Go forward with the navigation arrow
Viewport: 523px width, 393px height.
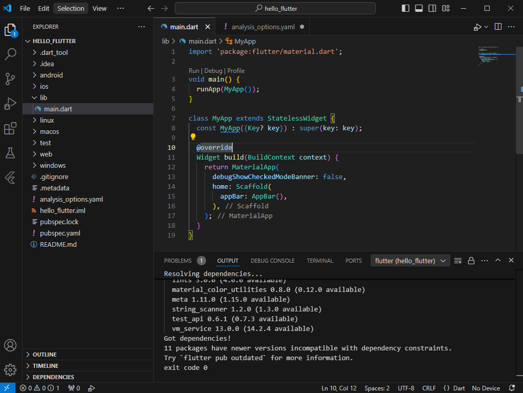tap(165, 8)
